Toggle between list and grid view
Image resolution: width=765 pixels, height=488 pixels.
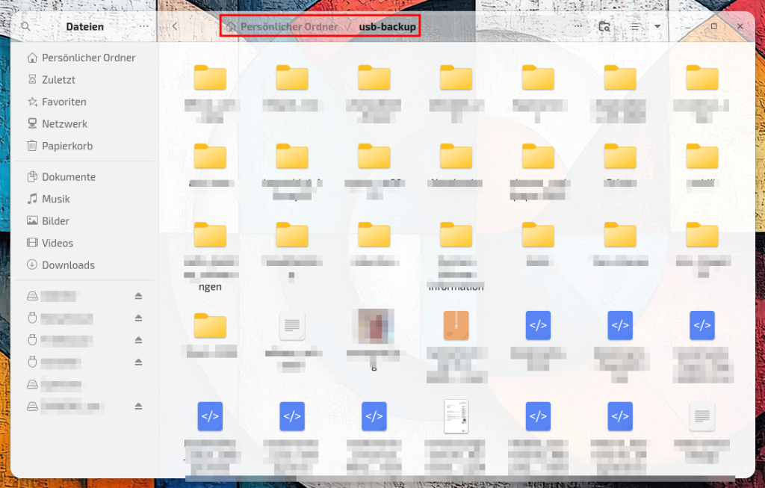point(634,26)
